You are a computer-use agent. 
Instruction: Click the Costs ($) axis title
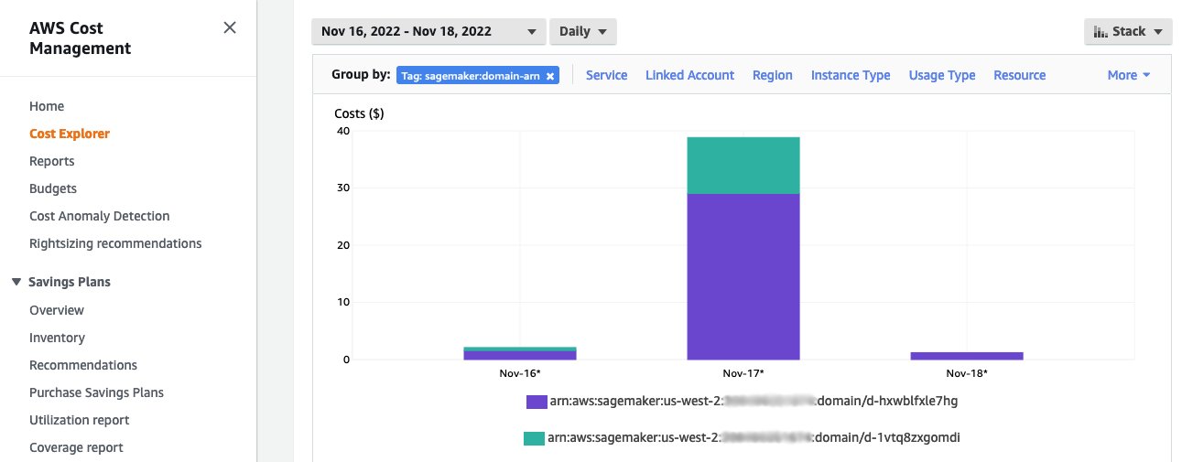359,113
